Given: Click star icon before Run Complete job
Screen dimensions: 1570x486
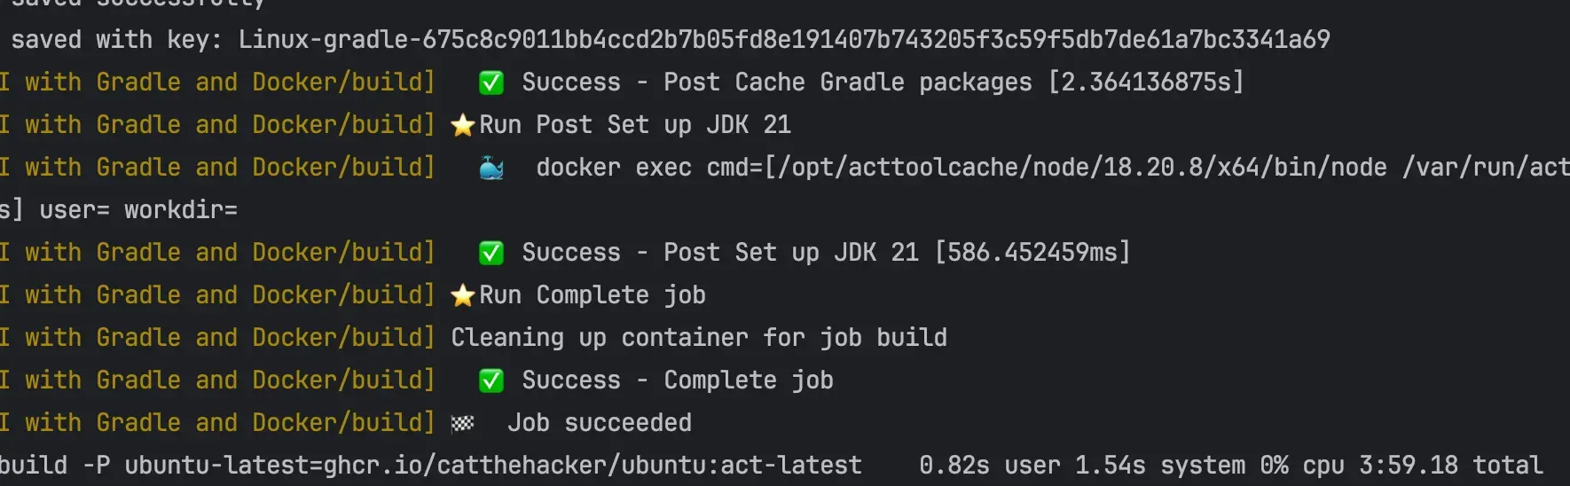Looking at the screenshot, I should pyautogui.click(x=463, y=295).
